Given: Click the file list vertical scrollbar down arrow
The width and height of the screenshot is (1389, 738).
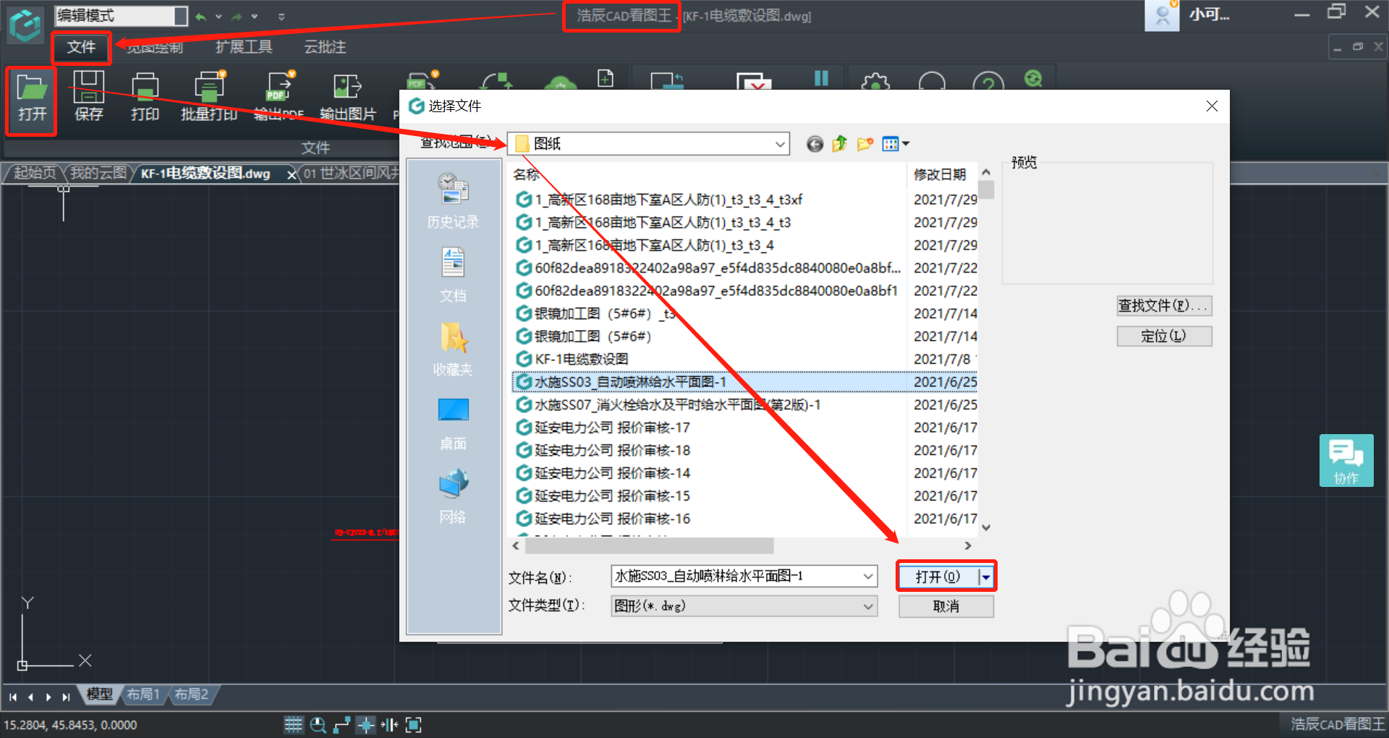Looking at the screenshot, I should [x=986, y=527].
